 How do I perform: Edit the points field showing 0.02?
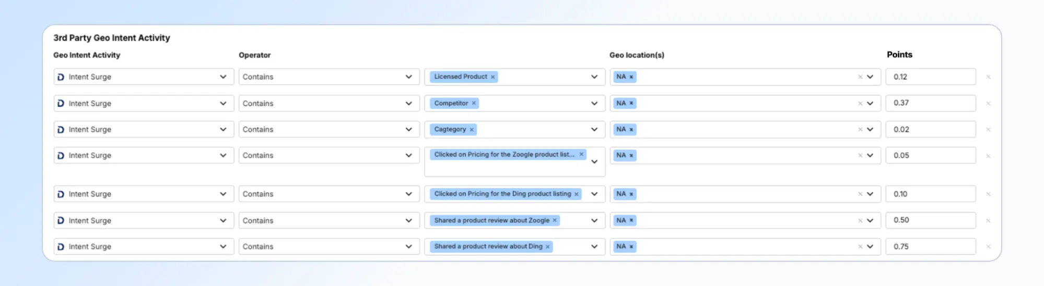click(x=930, y=130)
